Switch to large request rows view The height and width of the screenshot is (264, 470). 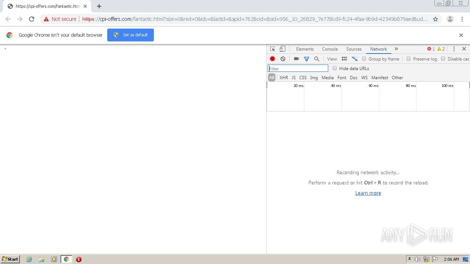(x=344, y=59)
